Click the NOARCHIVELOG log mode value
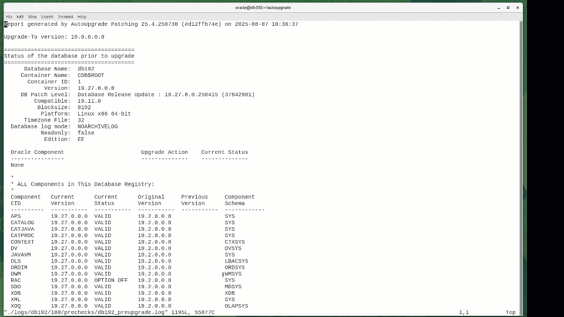Screen dimensions: 564x317 pos(98,126)
